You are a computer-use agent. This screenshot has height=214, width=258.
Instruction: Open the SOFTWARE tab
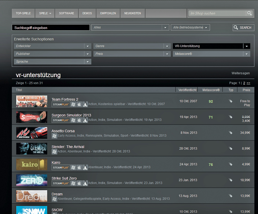coord(67,13)
